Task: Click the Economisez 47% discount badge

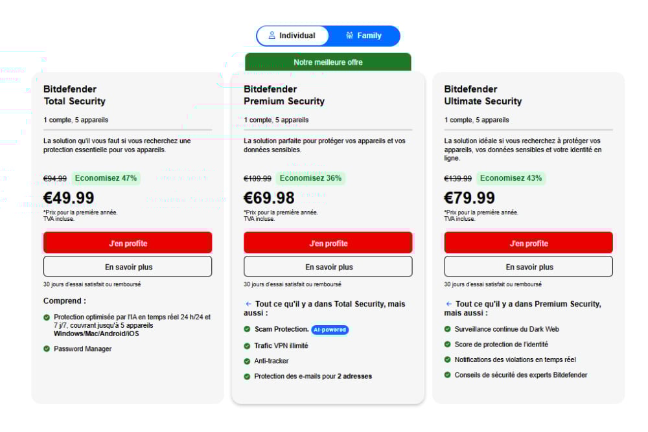Action: coord(106,178)
